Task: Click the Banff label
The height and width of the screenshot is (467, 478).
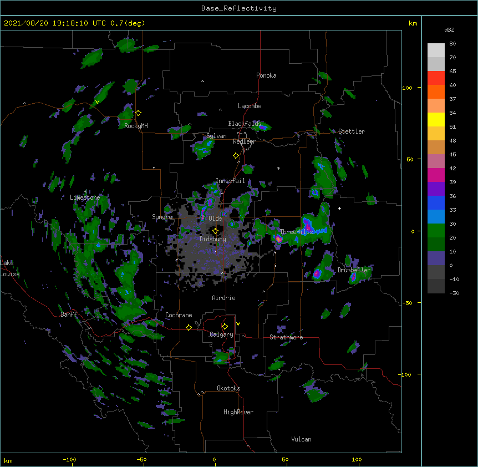Action: (69, 314)
